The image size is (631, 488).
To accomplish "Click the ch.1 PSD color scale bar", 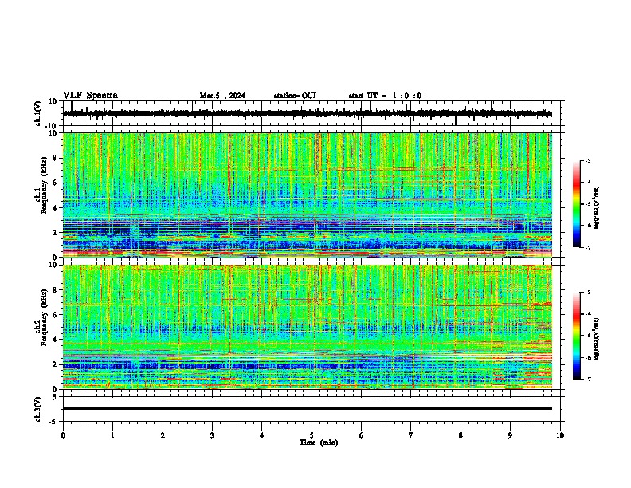I will click(x=577, y=204).
